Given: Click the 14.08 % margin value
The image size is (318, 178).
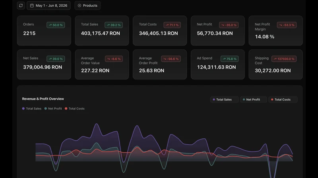Looking at the screenshot, I should 264,37.
